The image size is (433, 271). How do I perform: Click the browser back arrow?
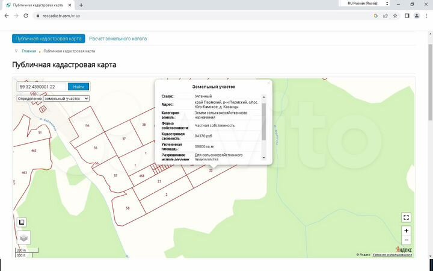click(5, 16)
